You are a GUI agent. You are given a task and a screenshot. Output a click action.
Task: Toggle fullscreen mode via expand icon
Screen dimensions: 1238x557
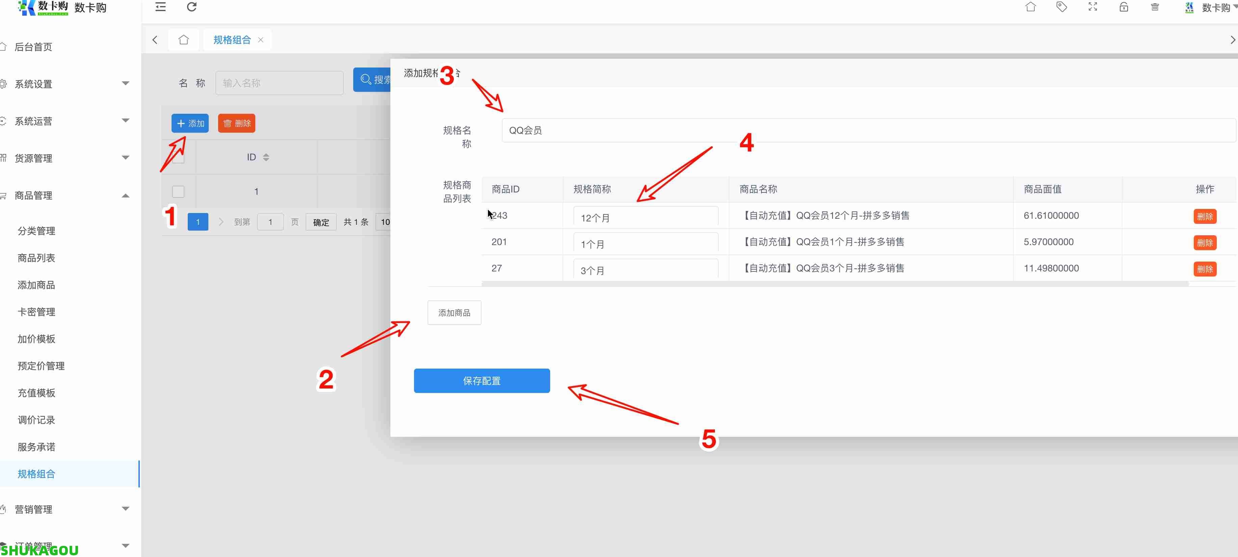(x=1092, y=7)
